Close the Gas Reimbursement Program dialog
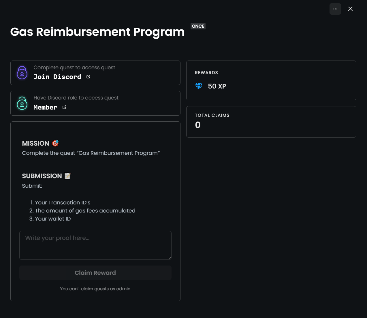Screen dimensions: 367x318 (x=350, y=9)
